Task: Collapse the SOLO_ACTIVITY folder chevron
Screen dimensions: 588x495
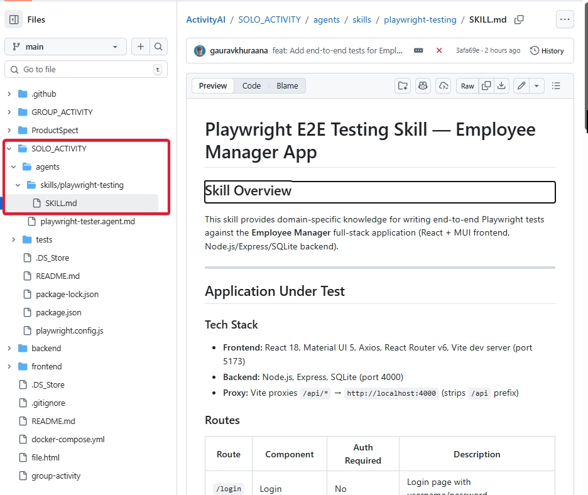Action: point(9,148)
